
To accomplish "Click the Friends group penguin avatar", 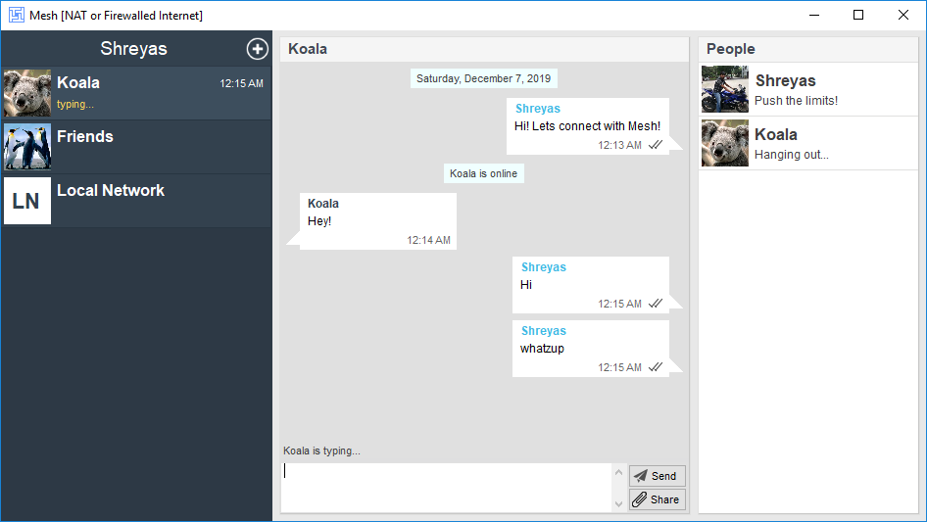I will (x=27, y=147).
